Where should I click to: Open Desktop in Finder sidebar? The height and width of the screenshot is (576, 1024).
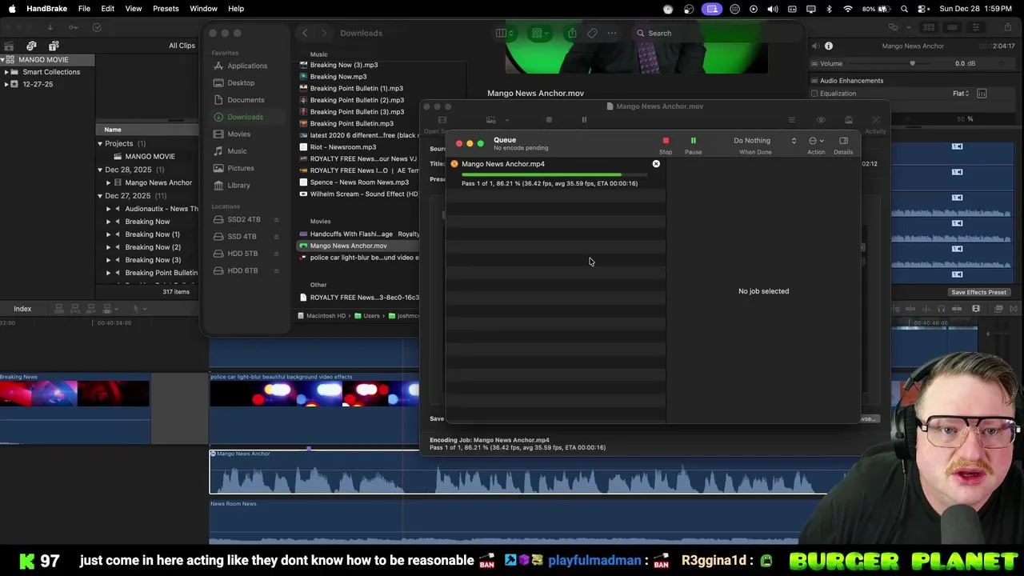tap(241, 83)
